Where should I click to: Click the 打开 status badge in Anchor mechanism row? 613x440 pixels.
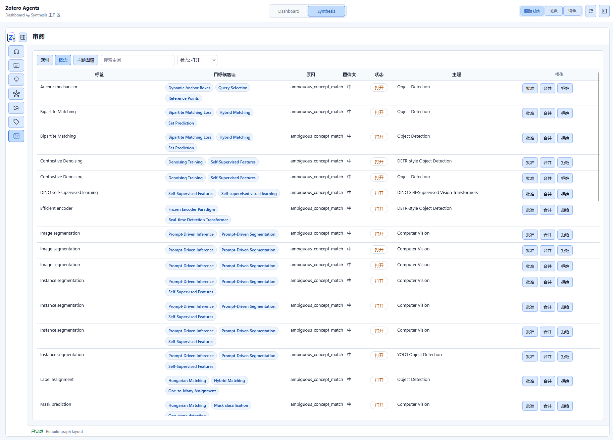coord(379,88)
